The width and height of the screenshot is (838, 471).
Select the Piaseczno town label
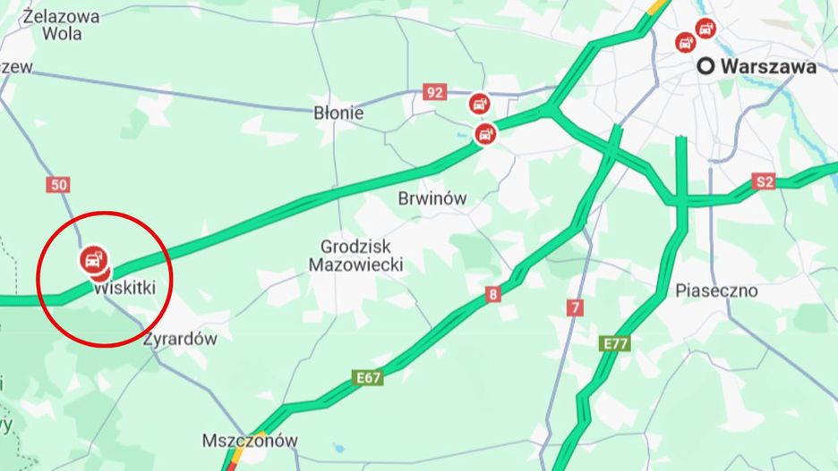coord(716,290)
